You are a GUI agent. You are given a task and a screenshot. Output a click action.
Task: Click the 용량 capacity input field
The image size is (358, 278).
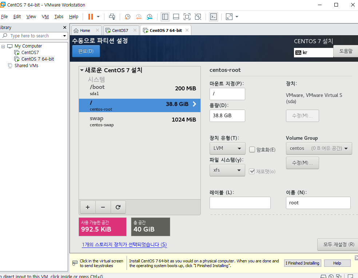point(227,116)
